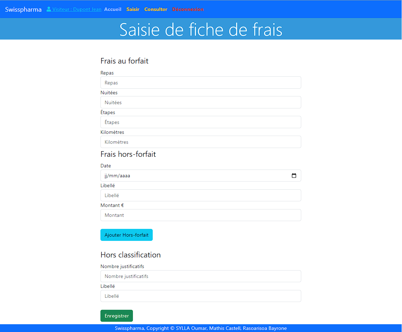
Task: Navigate to Consulter
Action: coord(156,10)
